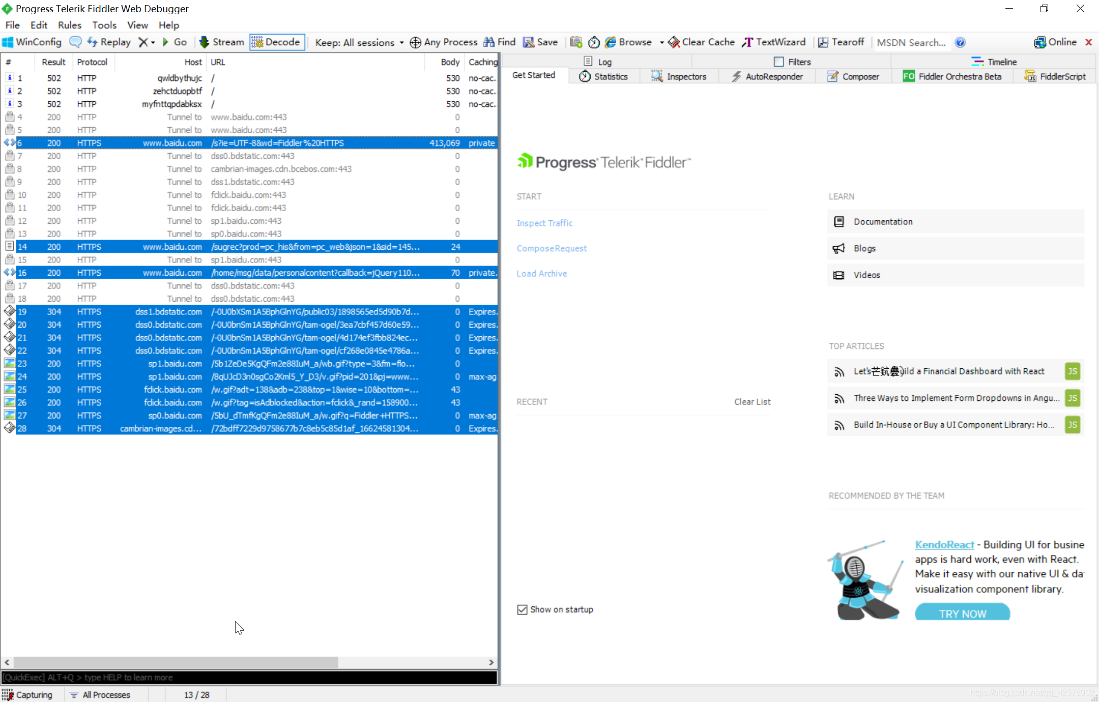Uncheck Show on startup checkbox
Image resolution: width=1099 pixels, height=702 pixels.
[x=522, y=609]
